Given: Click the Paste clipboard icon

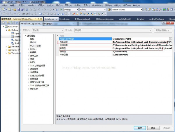Looking at the screenshot, I should coord(34,10).
